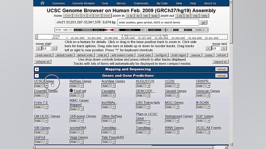Expand the Mapping and Sequencing section

coord(37,69)
